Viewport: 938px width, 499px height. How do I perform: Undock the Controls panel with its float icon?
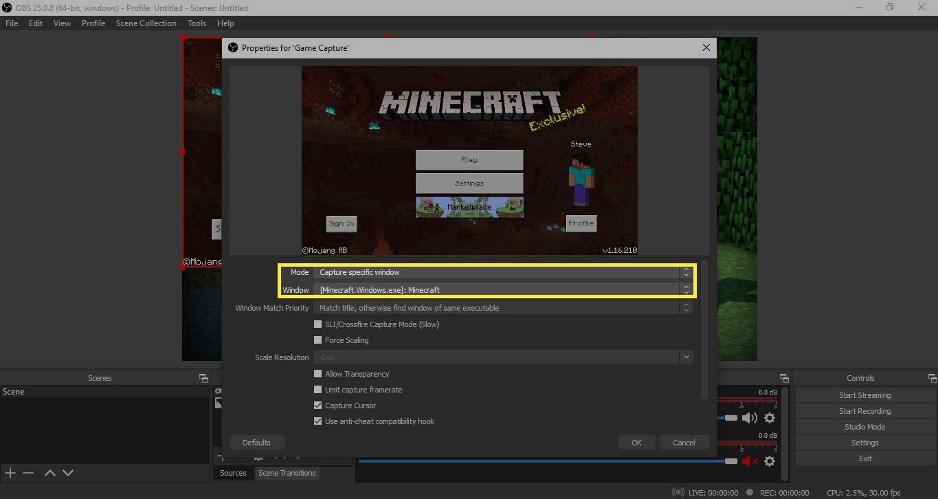932,378
